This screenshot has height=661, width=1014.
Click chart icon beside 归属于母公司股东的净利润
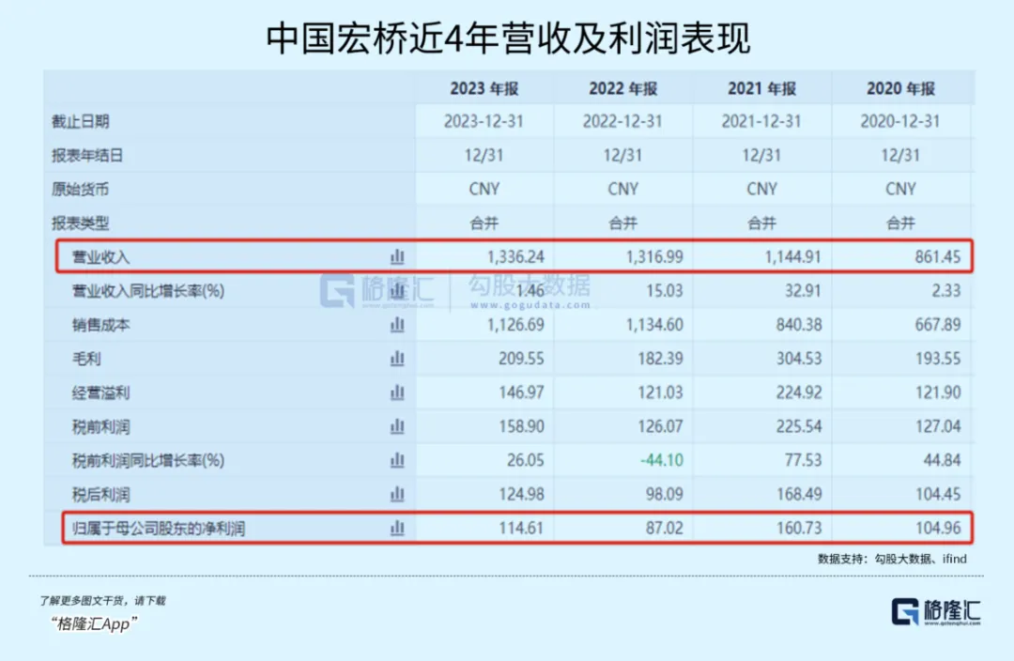pos(397,529)
